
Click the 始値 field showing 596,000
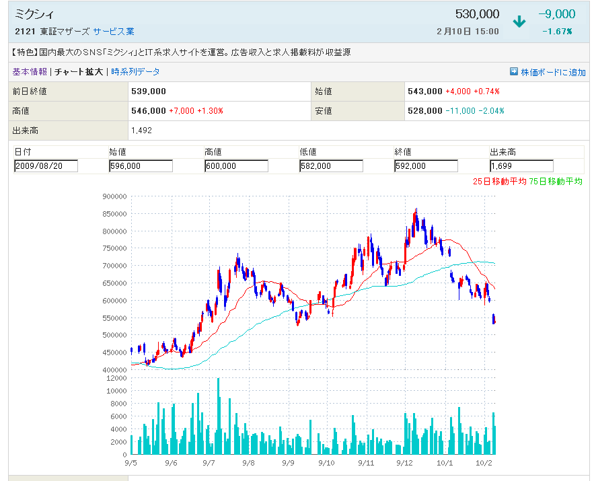141,166
